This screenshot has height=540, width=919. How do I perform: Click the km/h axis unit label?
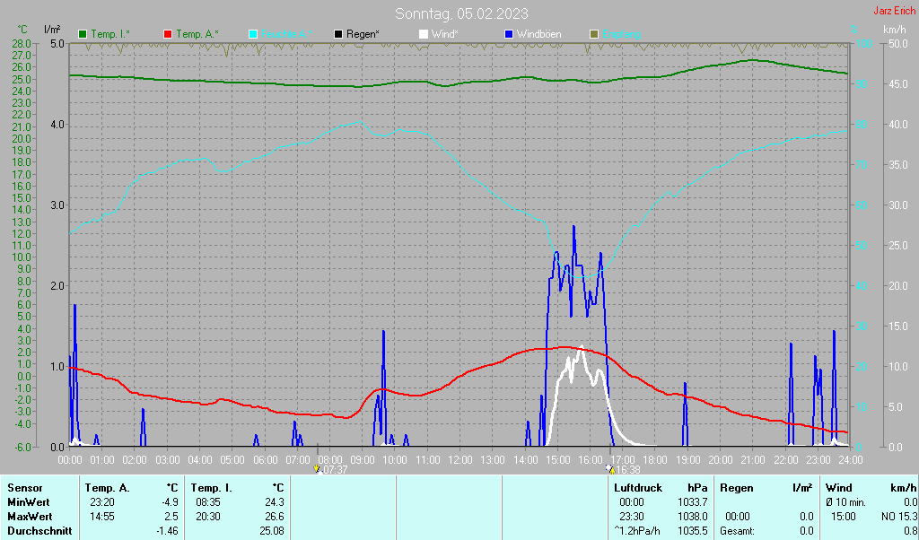[894, 30]
